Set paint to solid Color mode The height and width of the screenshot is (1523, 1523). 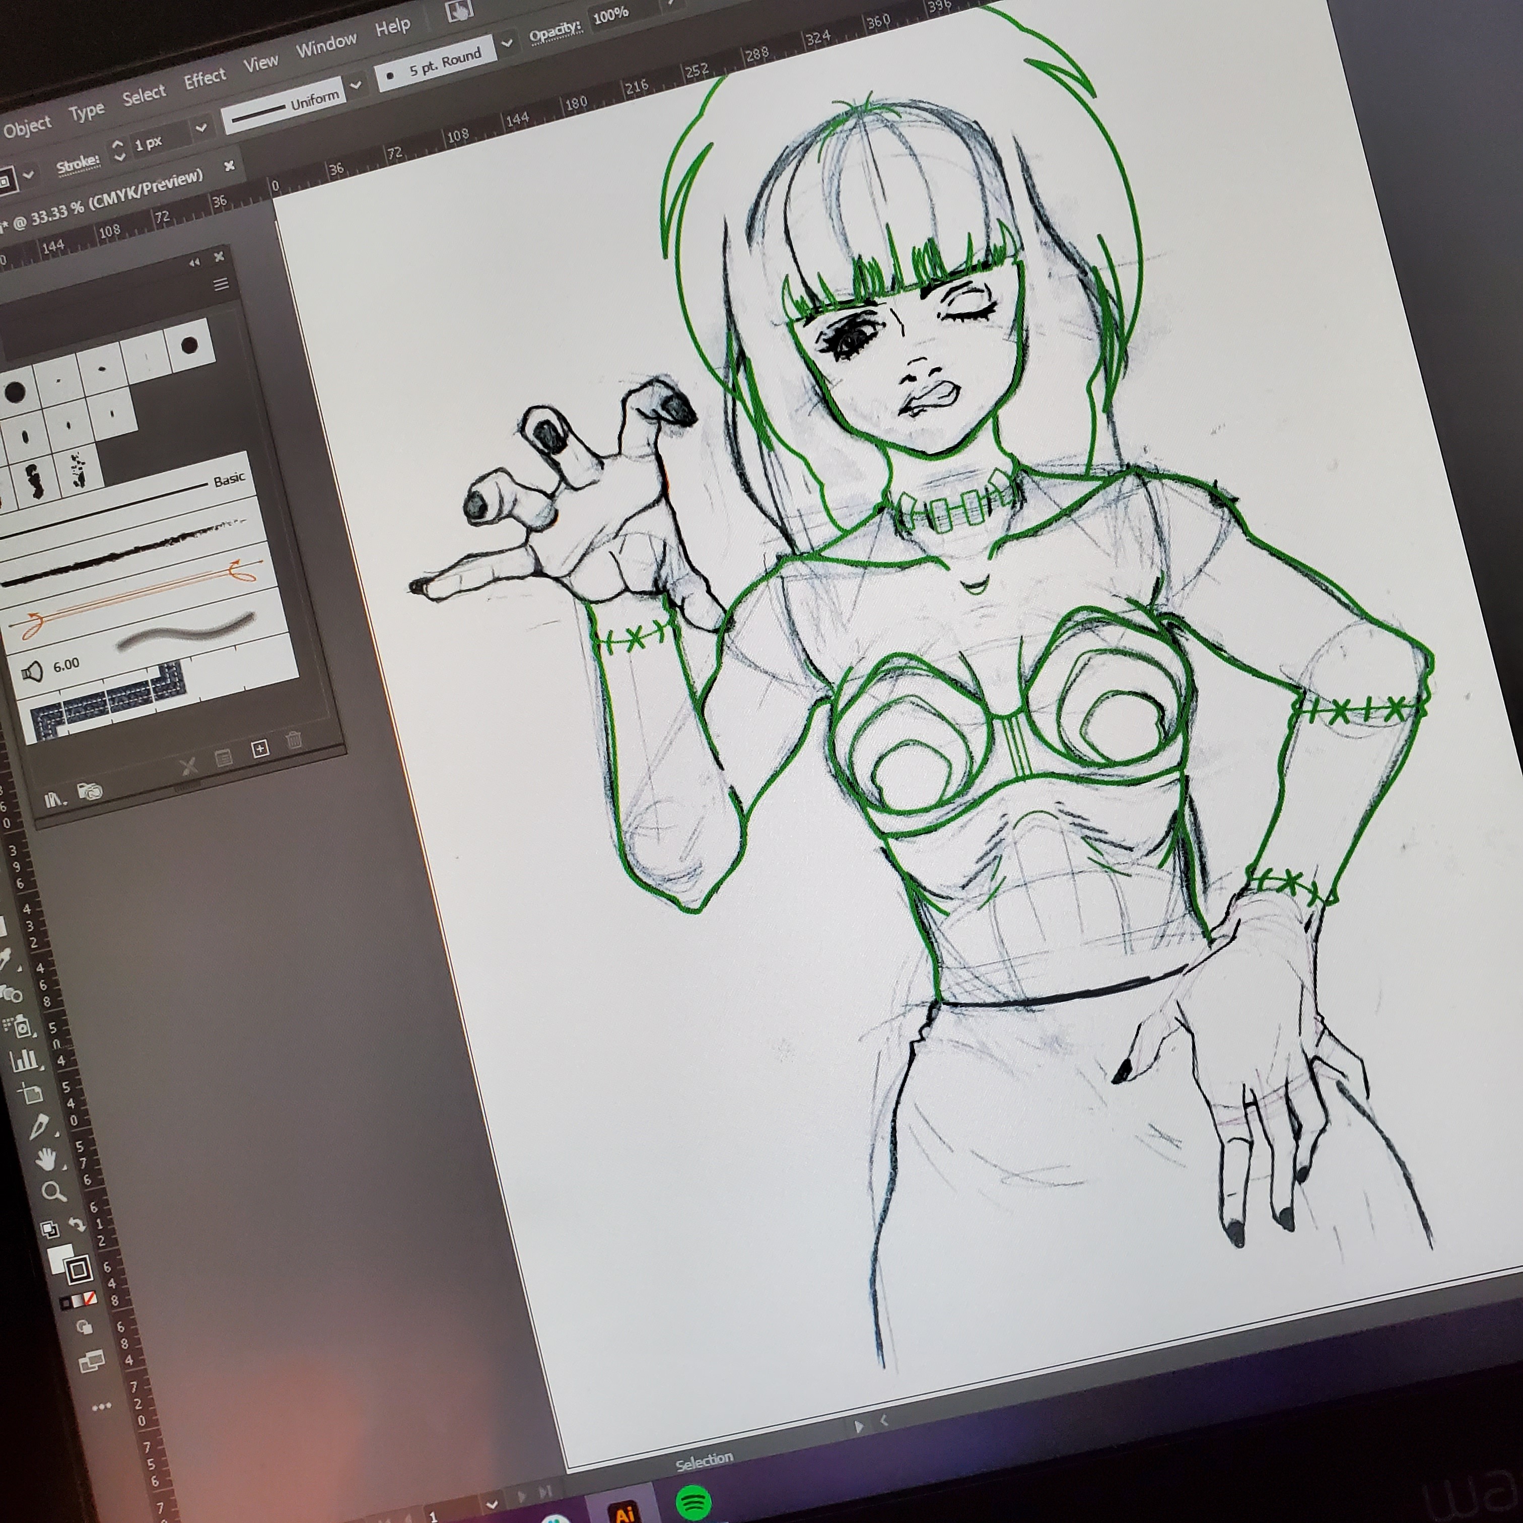(64, 1303)
